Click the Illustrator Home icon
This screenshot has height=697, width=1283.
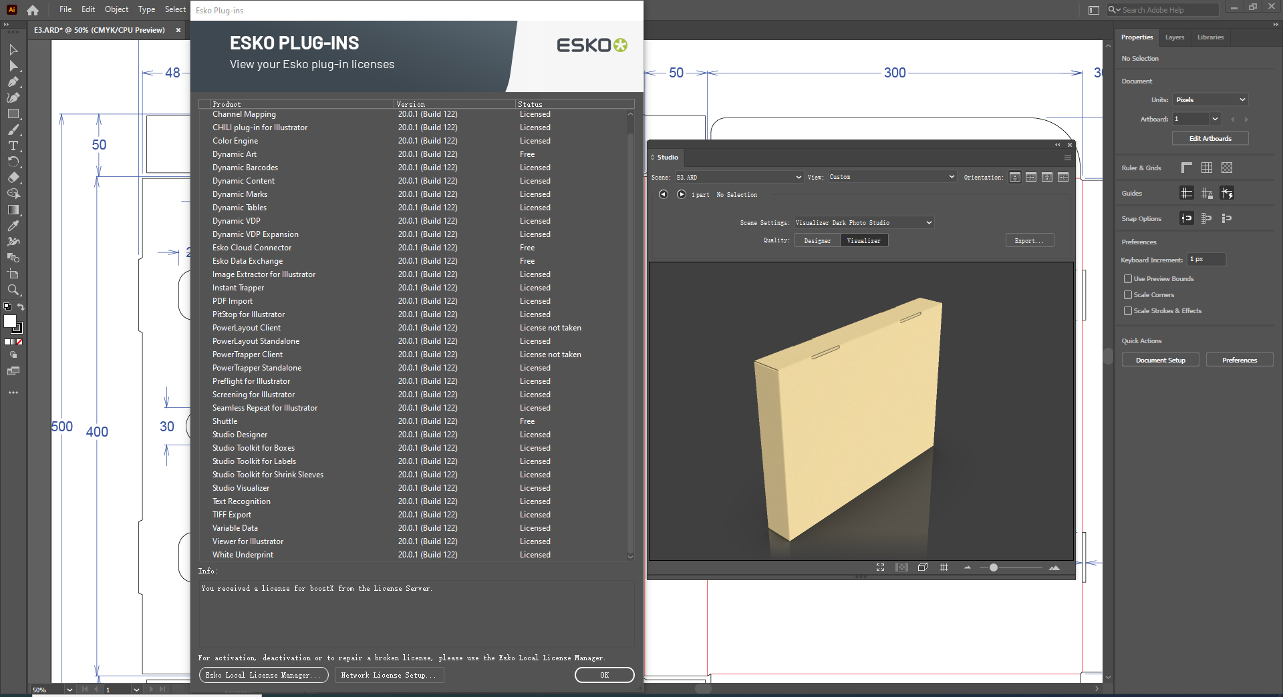point(33,10)
